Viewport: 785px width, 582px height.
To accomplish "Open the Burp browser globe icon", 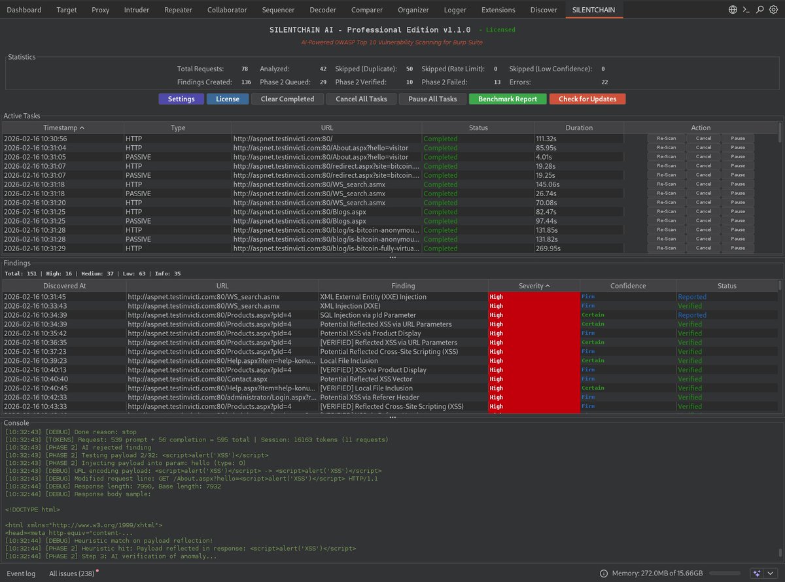I will pos(733,10).
